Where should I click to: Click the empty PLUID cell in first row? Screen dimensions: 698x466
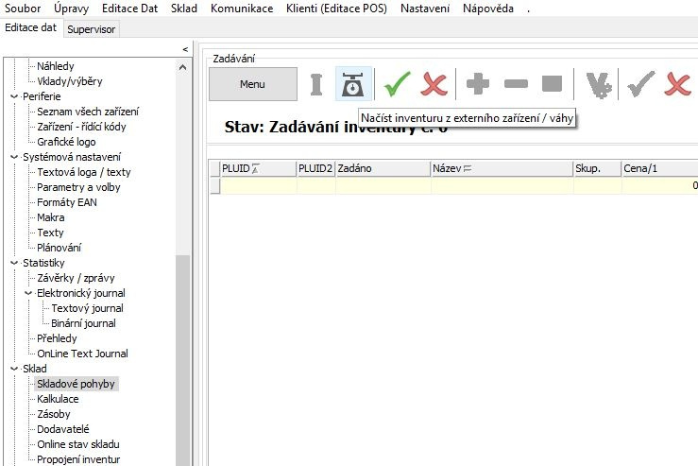[x=257, y=186]
